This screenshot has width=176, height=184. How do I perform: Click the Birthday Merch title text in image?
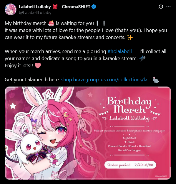[129, 105]
